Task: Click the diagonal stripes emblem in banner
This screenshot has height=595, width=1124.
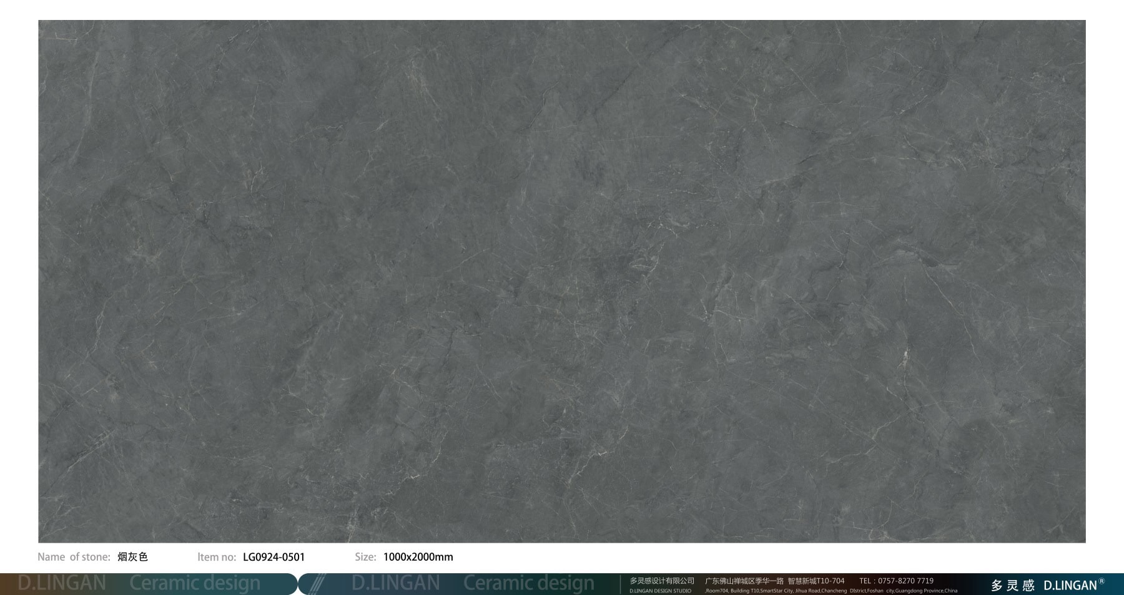Action: (317, 583)
